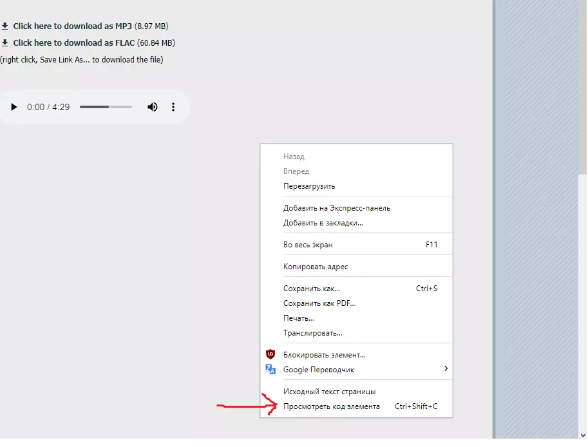
Task: Click the page vertical scrollbar thumb
Action: [582, 87]
